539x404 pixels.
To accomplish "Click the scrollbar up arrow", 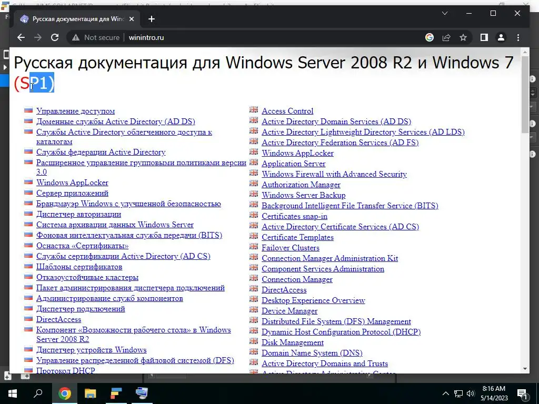I will pyautogui.click(x=525, y=52).
